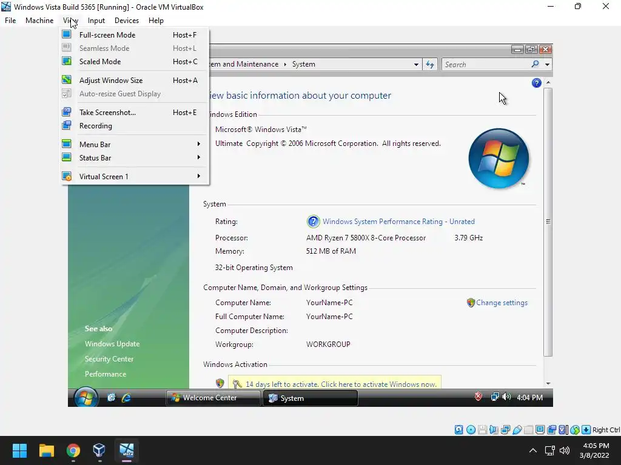
Task: Click the refresh arrows button beside address bar
Action: click(x=430, y=64)
